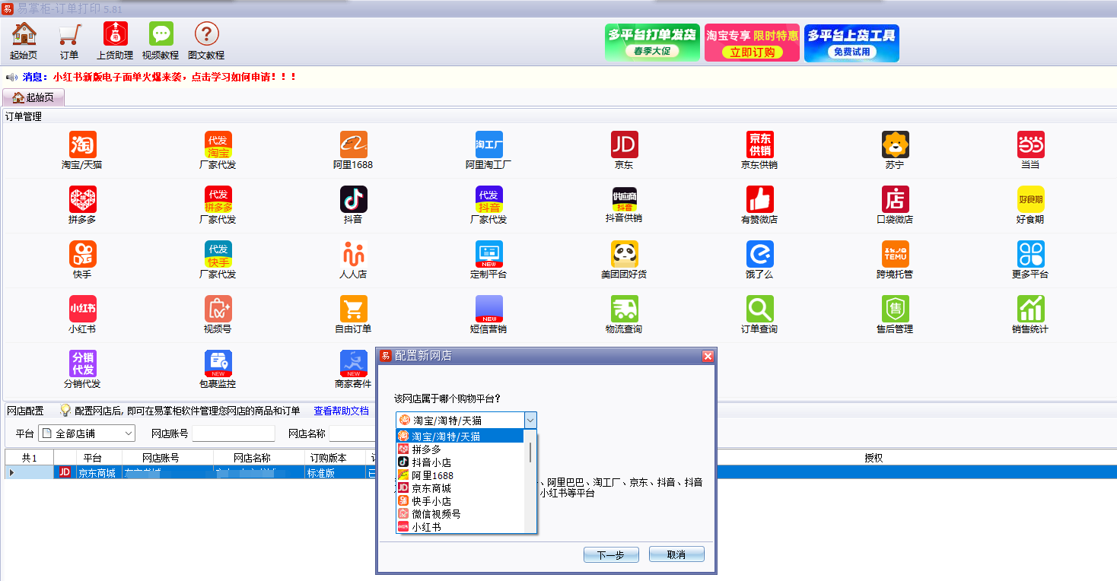Open 阿里1688 platform icon
The height and width of the screenshot is (581, 1117).
coord(353,144)
